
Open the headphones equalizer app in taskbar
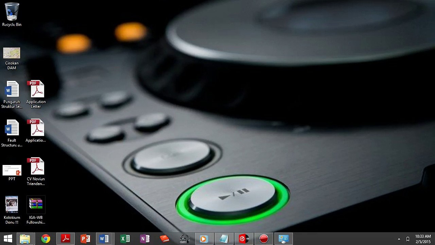pyautogui.click(x=184, y=239)
